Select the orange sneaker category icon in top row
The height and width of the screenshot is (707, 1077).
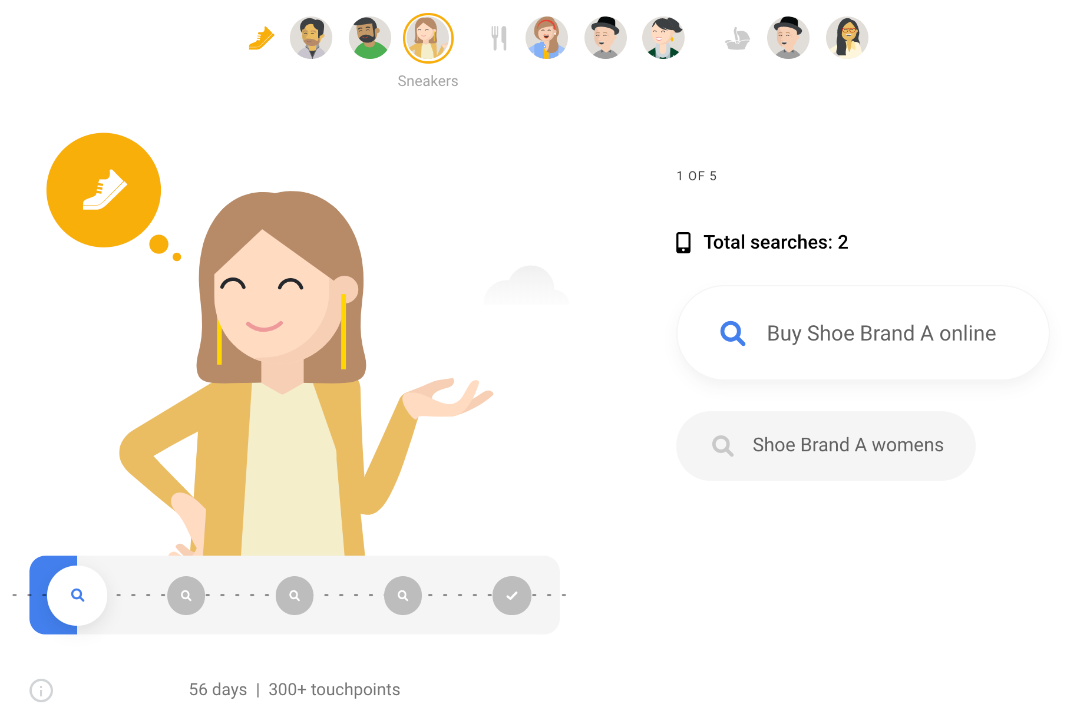pos(262,38)
